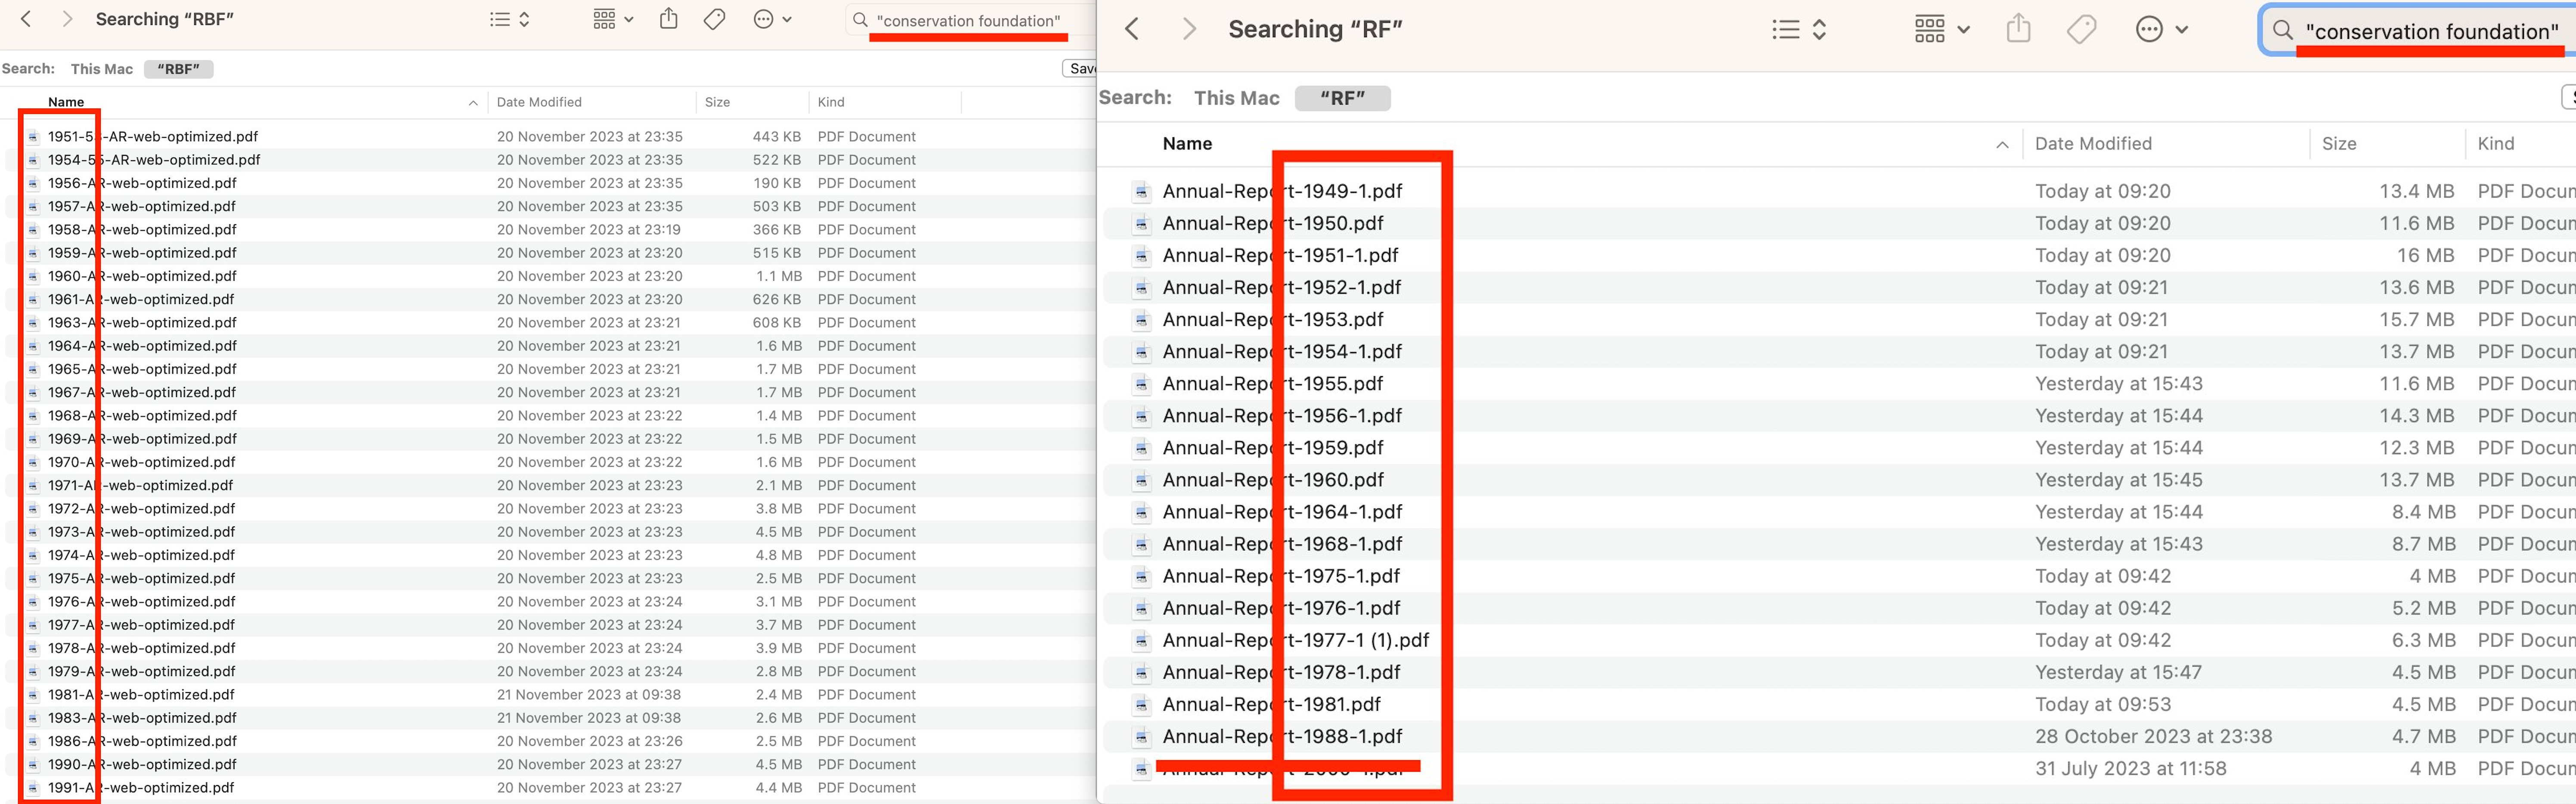Open share icon in RBF window toolbar

[669, 19]
